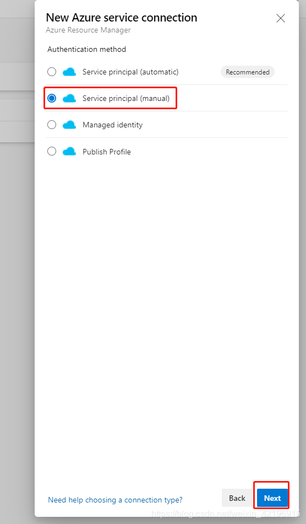
Task: Click cloud icon beside Service principal (manual)
Action: (x=69, y=98)
